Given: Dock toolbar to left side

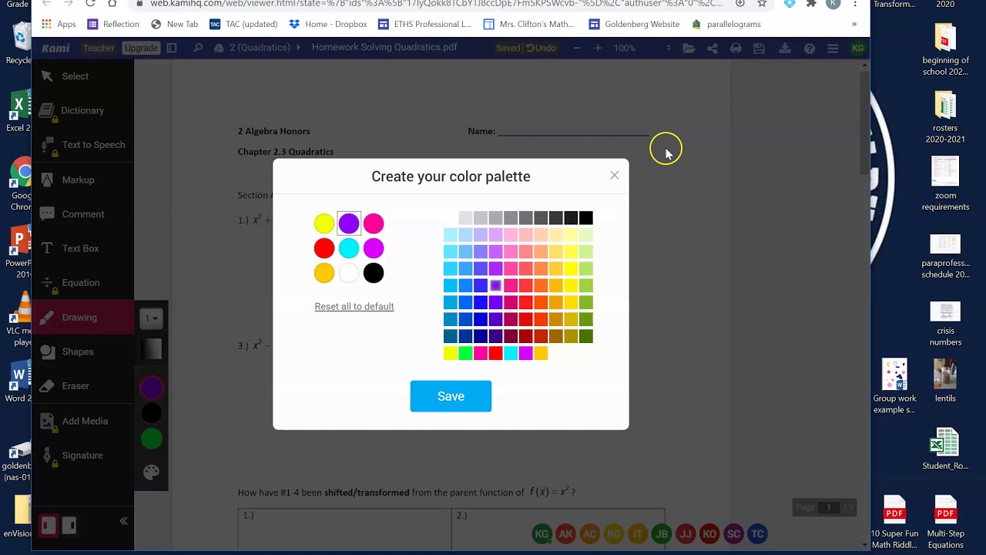Looking at the screenshot, I should (x=49, y=526).
